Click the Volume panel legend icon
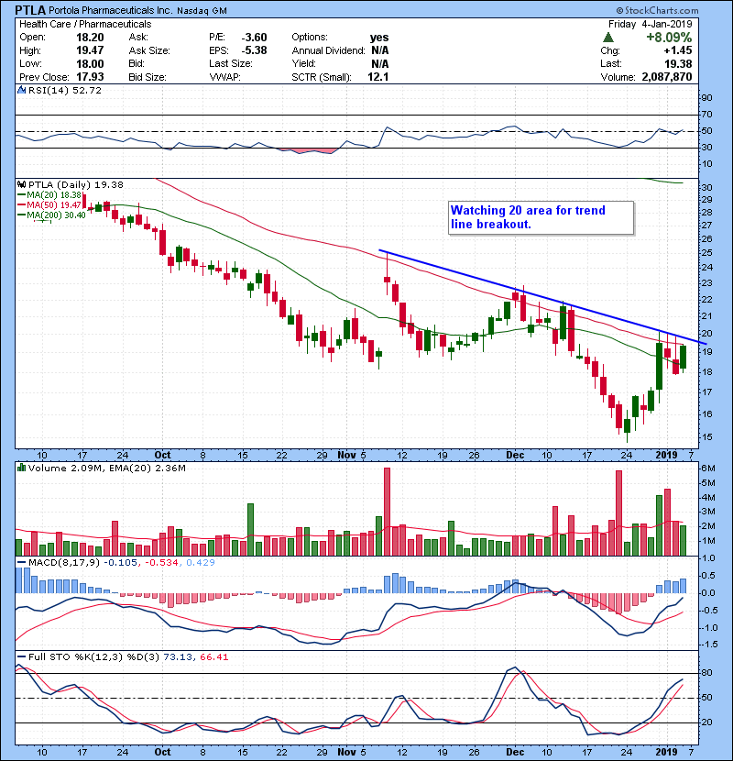Image resolution: width=733 pixels, height=761 pixels. tap(21, 469)
